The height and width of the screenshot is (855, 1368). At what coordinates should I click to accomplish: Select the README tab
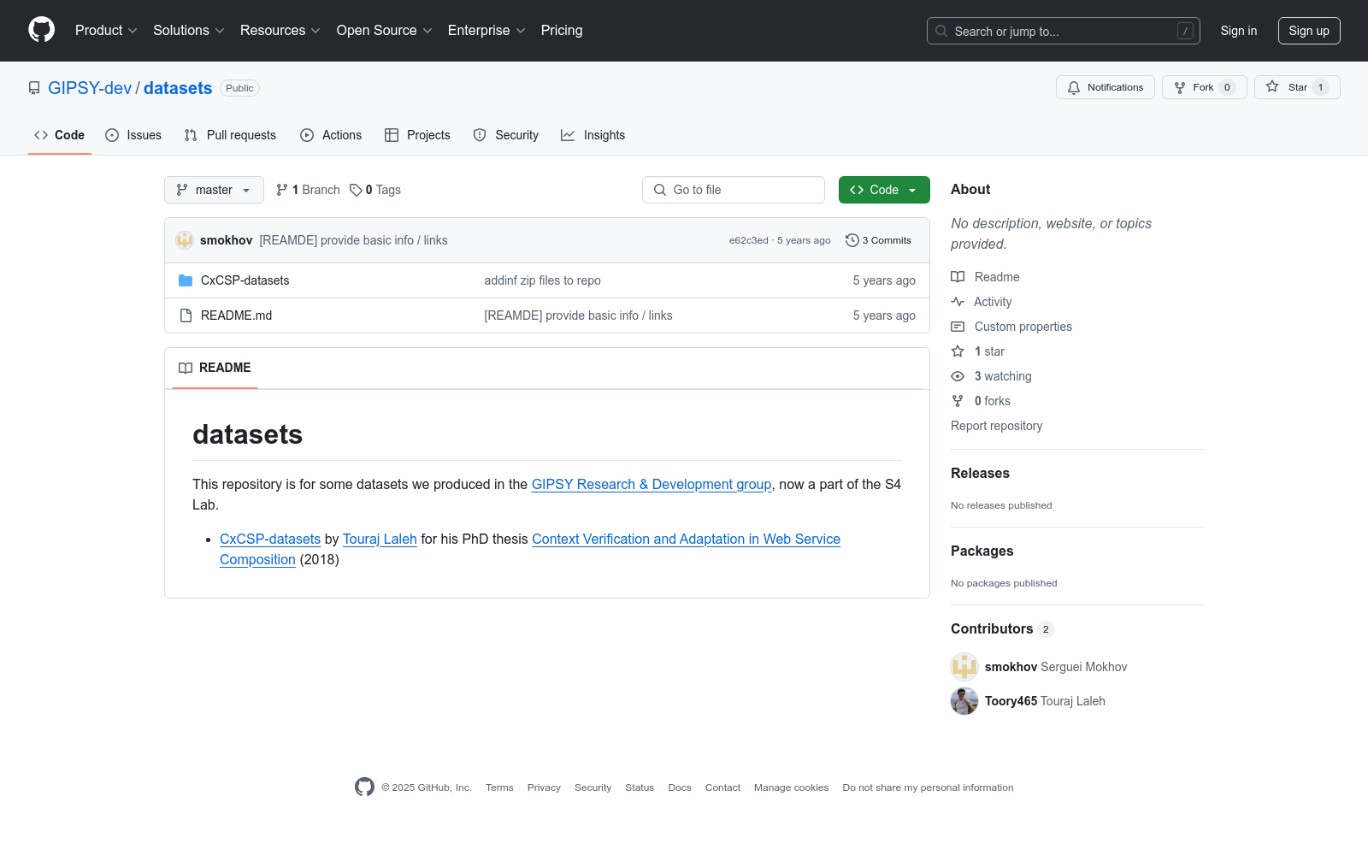215,368
